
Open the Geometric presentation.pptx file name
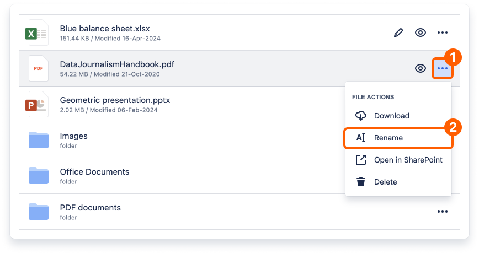115,100
